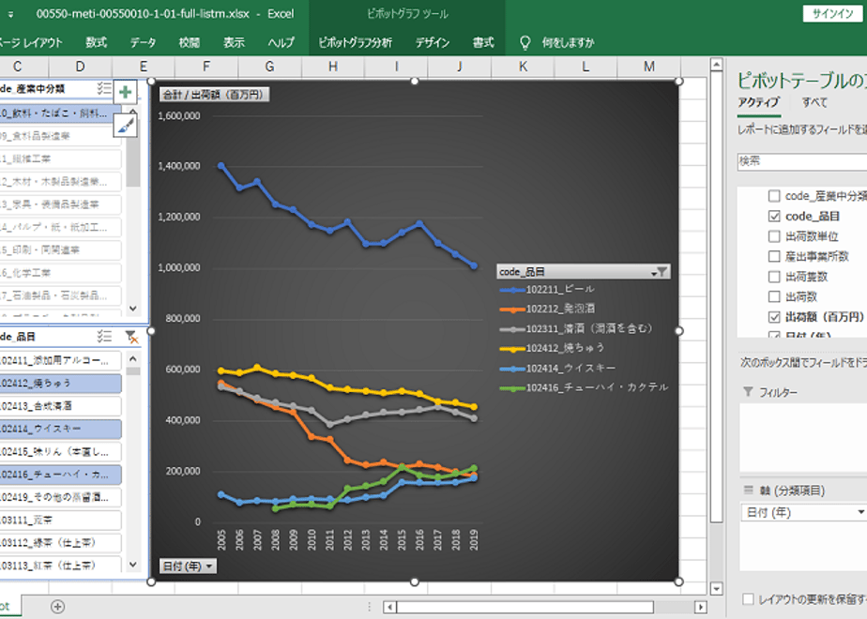Click 102212_発泡酒 legend entry
Image resolution: width=867 pixels, height=619 pixels.
point(547,309)
